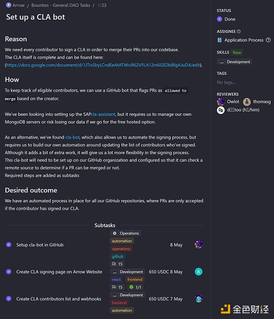The image size is (274, 319).
Task: Toggle completion of Setup cla-bot in GitHub
Action: (x=9, y=245)
